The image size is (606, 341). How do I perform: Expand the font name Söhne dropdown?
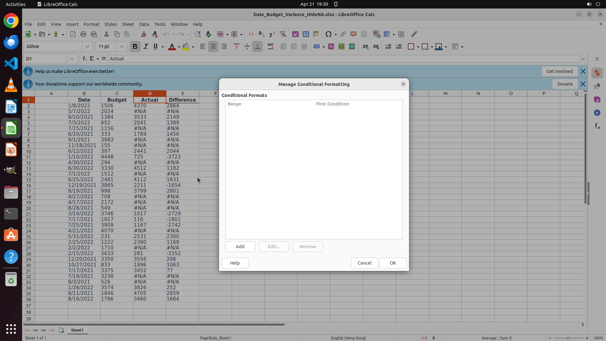pyautogui.click(x=87, y=47)
